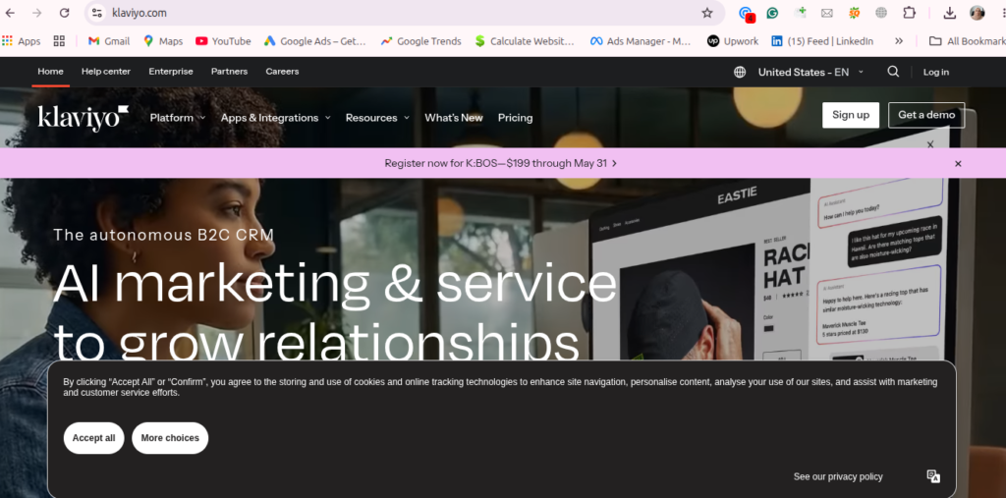
Task: Open the Google Ads bookmark
Action: (x=315, y=41)
